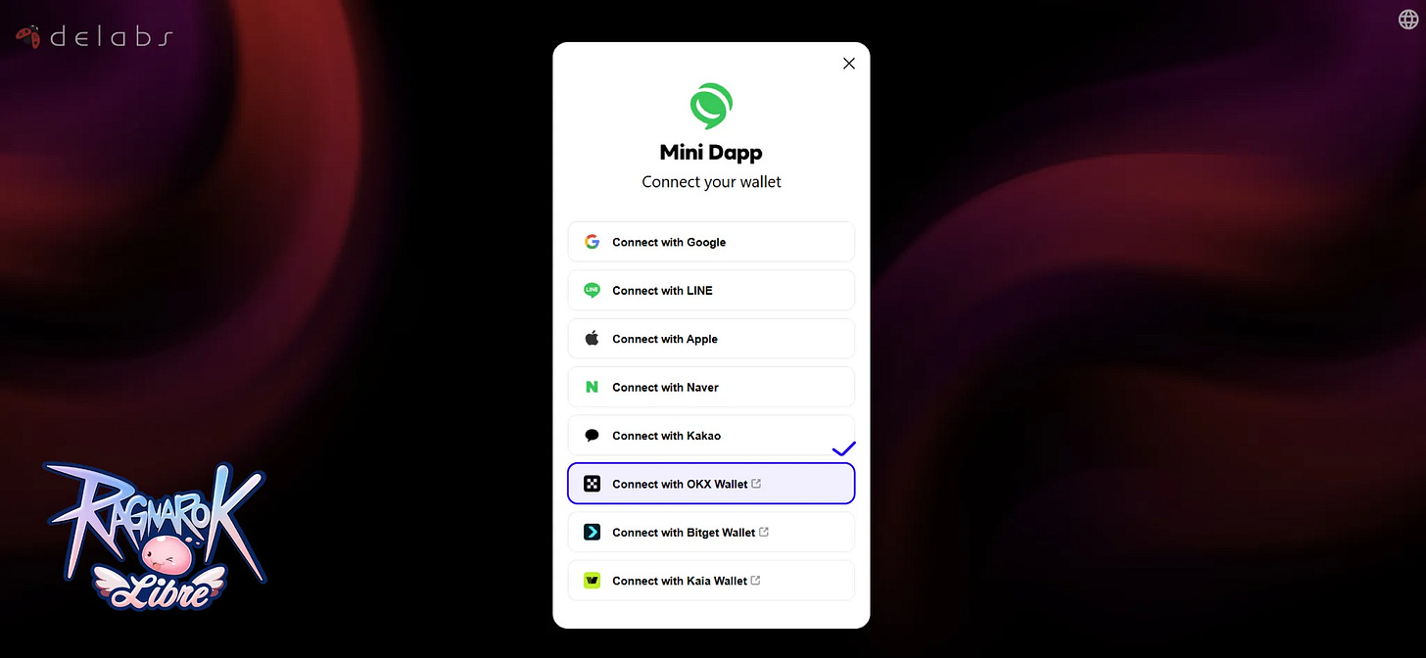Click the Apple logo icon

(592, 339)
